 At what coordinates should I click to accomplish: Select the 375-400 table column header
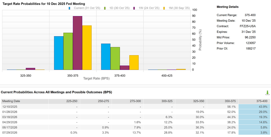(x=261, y=101)
